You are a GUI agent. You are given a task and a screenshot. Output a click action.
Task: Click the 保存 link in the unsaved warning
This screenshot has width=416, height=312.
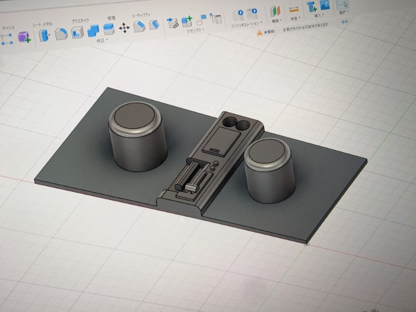tap(344, 22)
